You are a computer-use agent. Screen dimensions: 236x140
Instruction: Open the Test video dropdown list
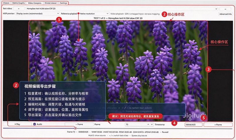122,9
